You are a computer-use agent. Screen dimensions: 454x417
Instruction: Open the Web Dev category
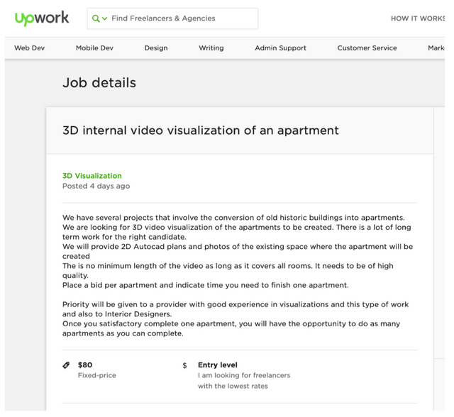click(29, 48)
